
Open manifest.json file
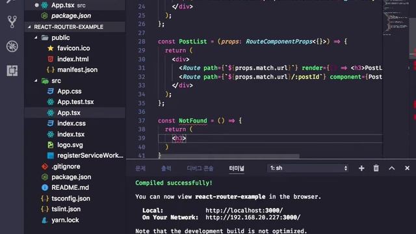[x=77, y=70]
